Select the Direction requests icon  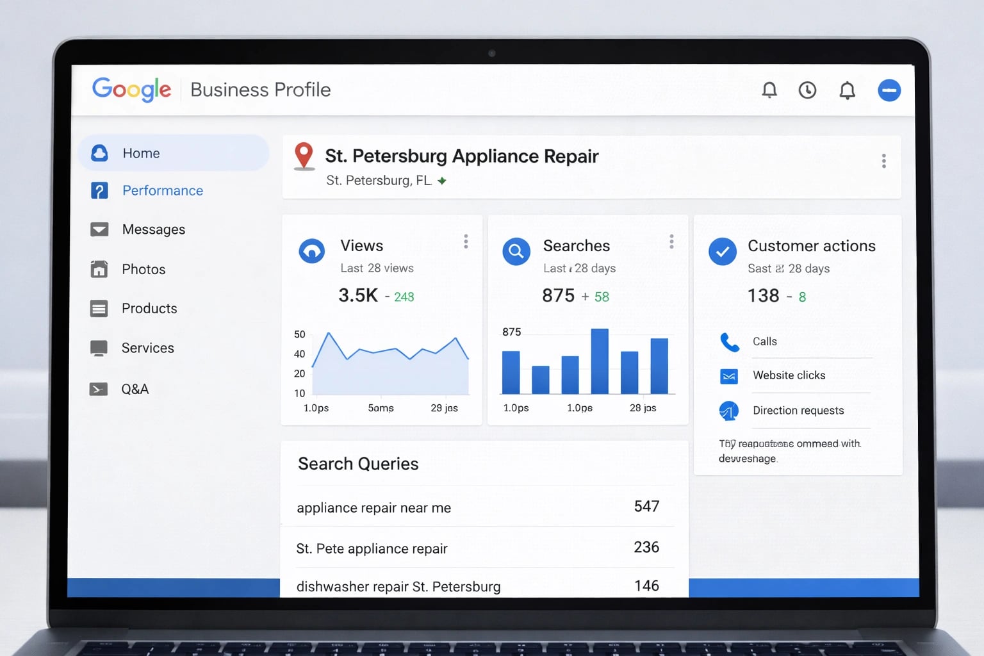[728, 411]
